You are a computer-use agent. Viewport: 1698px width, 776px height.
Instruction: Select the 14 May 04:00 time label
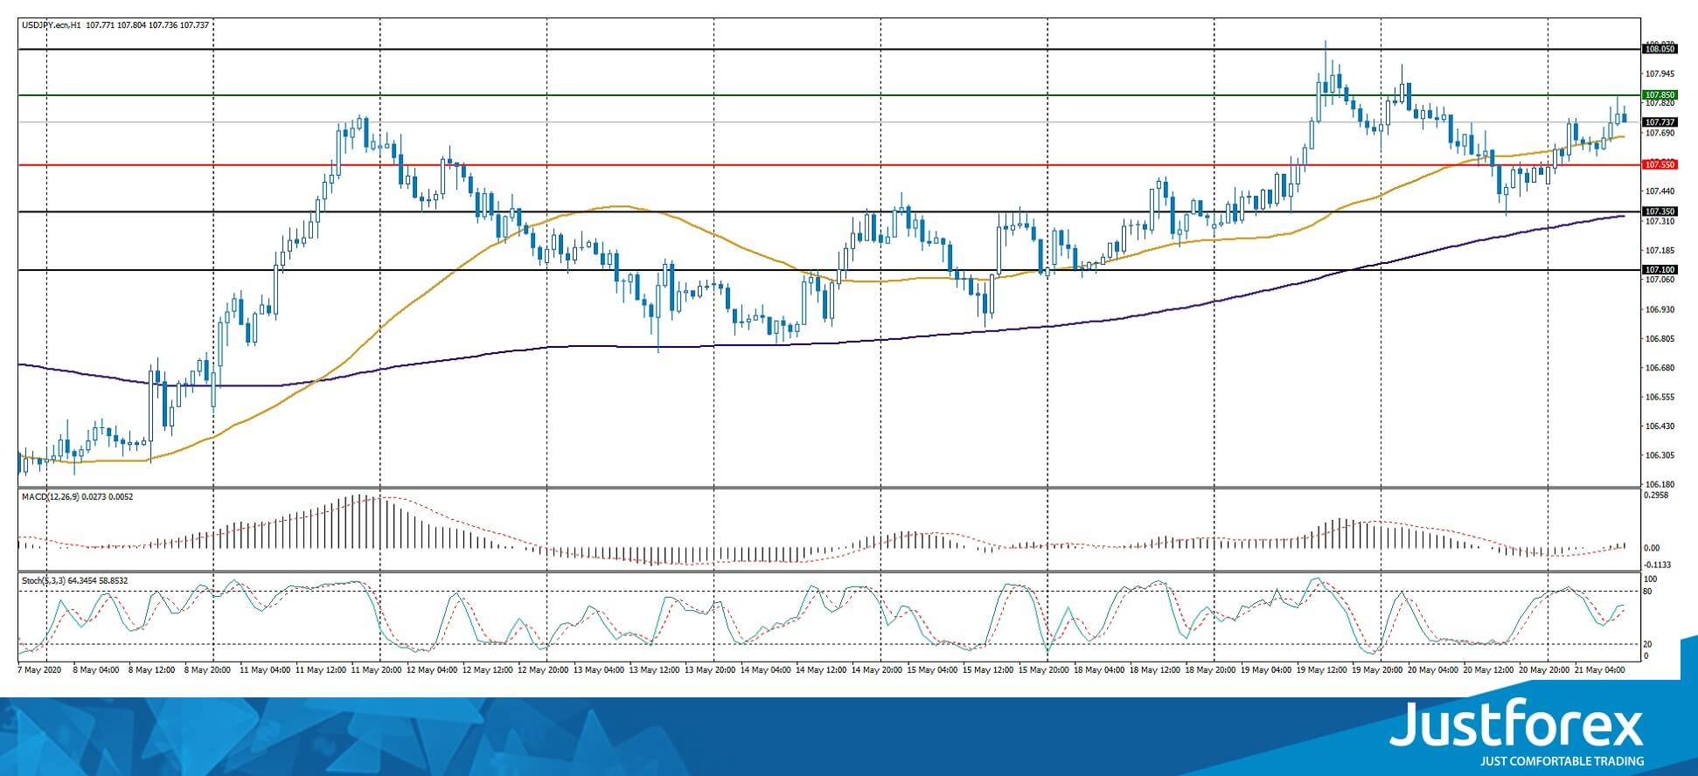pyautogui.click(x=768, y=670)
